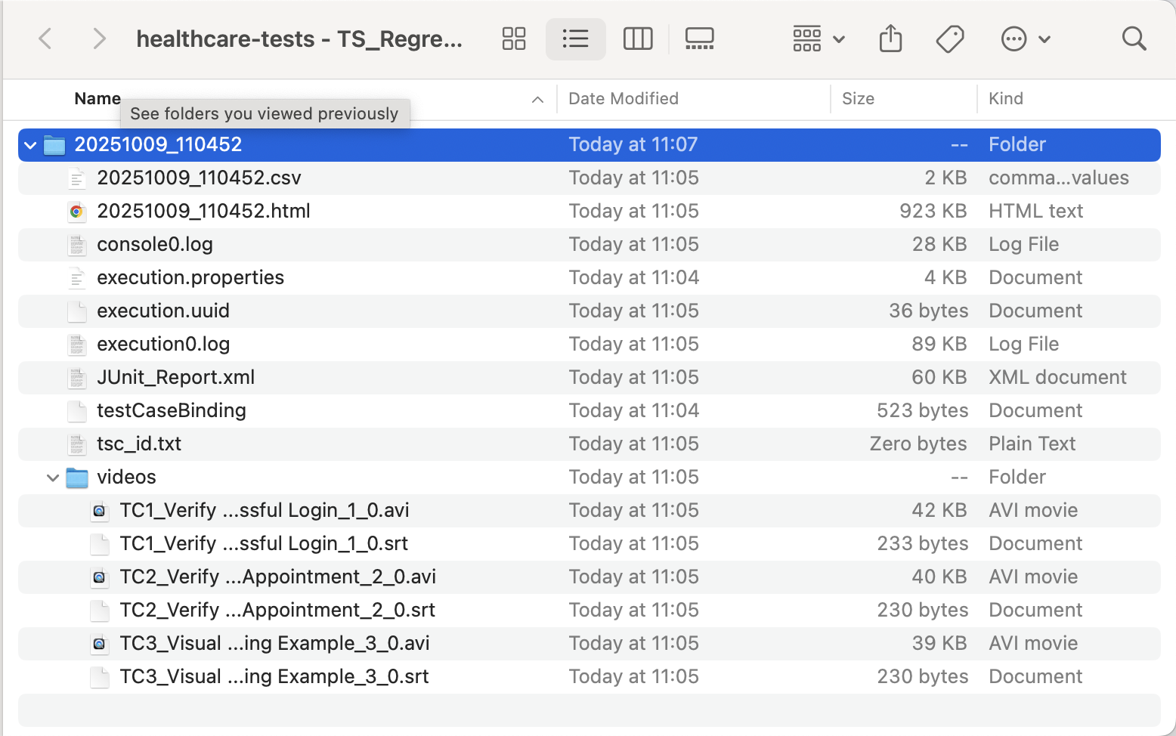Open the More actions ellipsis menu
Image resolution: width=1176 pixels, height=736 pixels.
click(x=1025, y=39)
